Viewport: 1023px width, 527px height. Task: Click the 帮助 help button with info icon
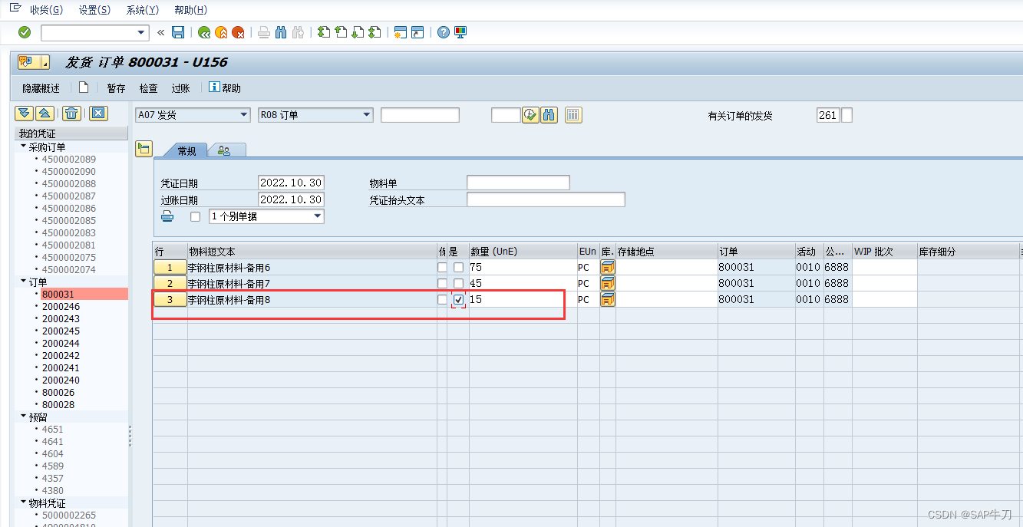(225, 88)
